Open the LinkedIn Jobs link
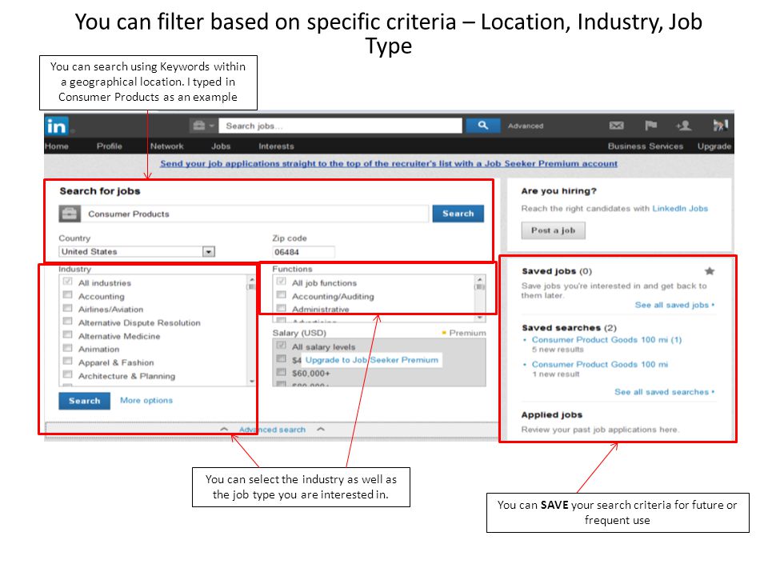The width and height of the screenshot is (768, 576). 680,208
